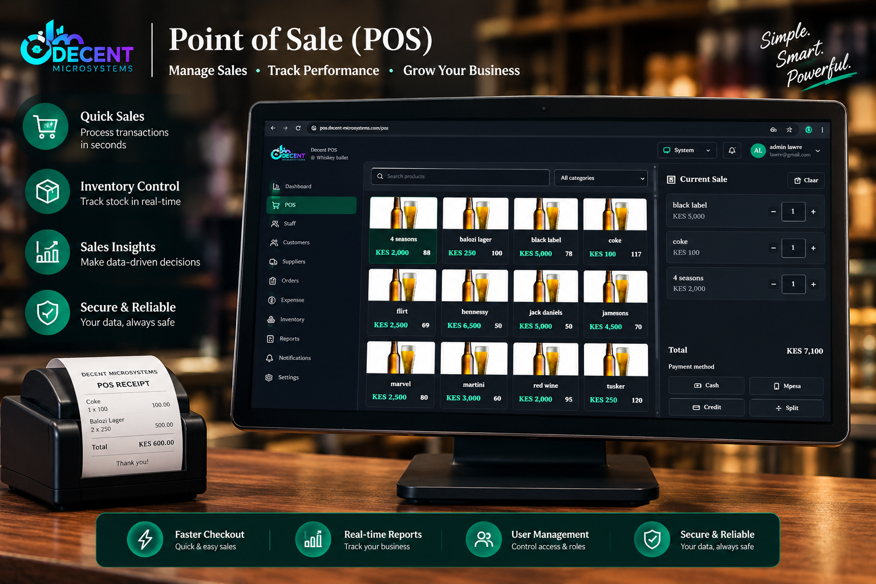
Task: Increase coke quantity in sale
Action: click(x=813, y=248)
